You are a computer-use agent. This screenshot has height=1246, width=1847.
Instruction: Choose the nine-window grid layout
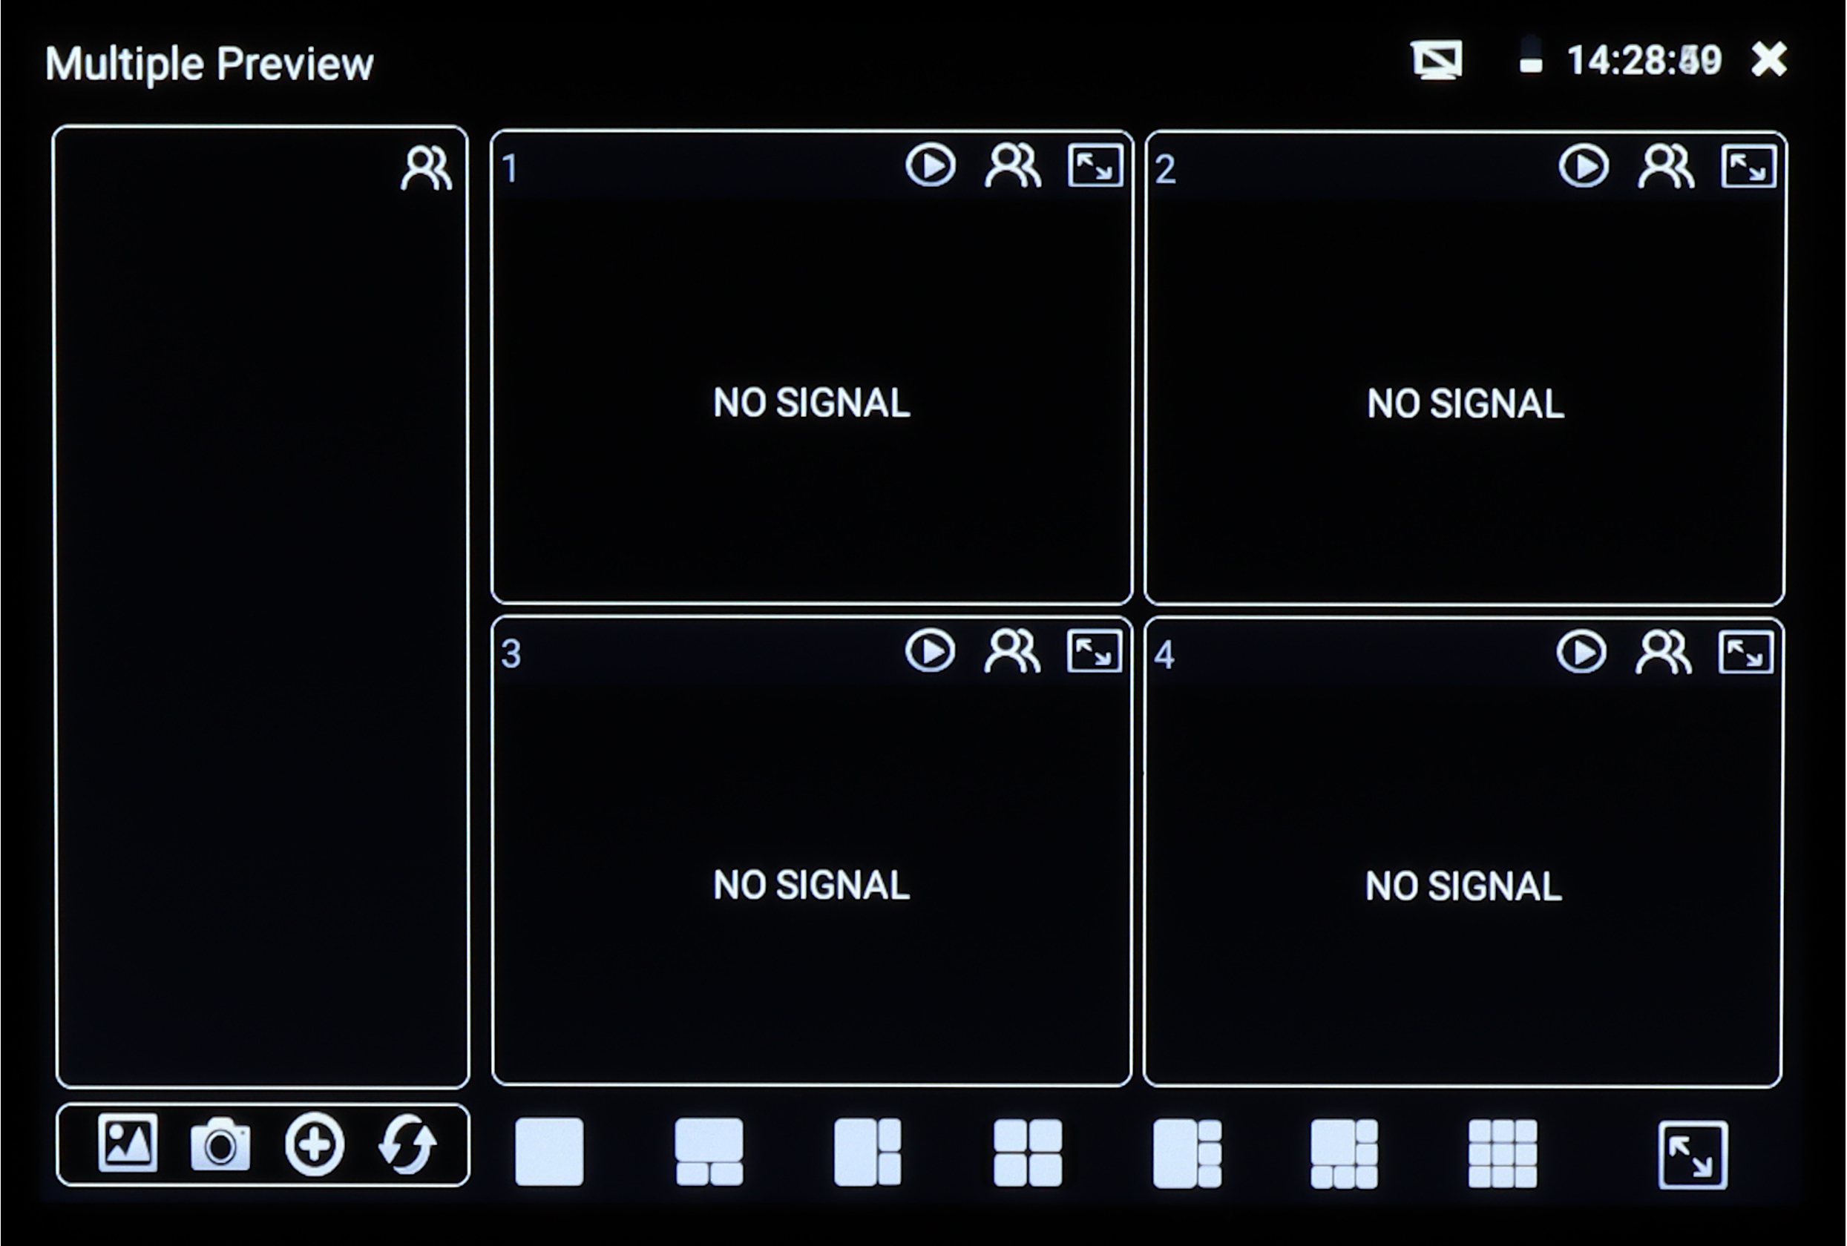(1503, 1153)
